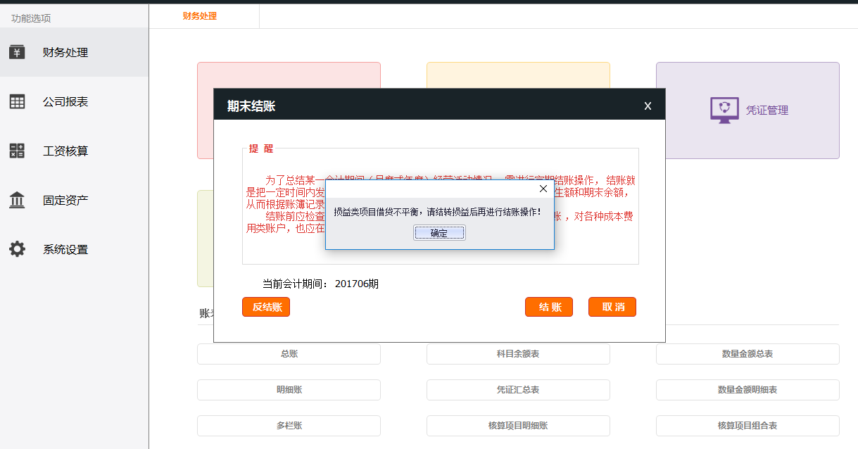The image size is (858, 449).
Task: Open 公司报表 from the sidebar menu
Action: tap(65, 101)
